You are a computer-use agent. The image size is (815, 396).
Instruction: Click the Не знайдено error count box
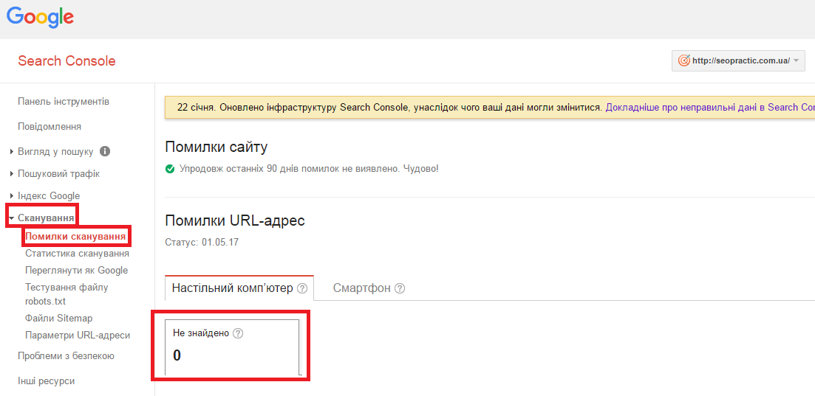[x=232, y=347]
